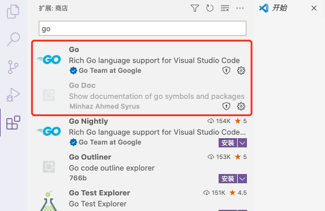The height and width of the screenshot is (211, 325).
Task: Install the Go Nightly extension
Action: tap(228, 143)
